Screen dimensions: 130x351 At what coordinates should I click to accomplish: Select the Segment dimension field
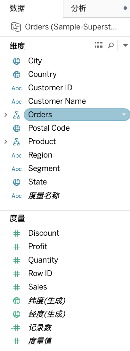click(44, 168)
